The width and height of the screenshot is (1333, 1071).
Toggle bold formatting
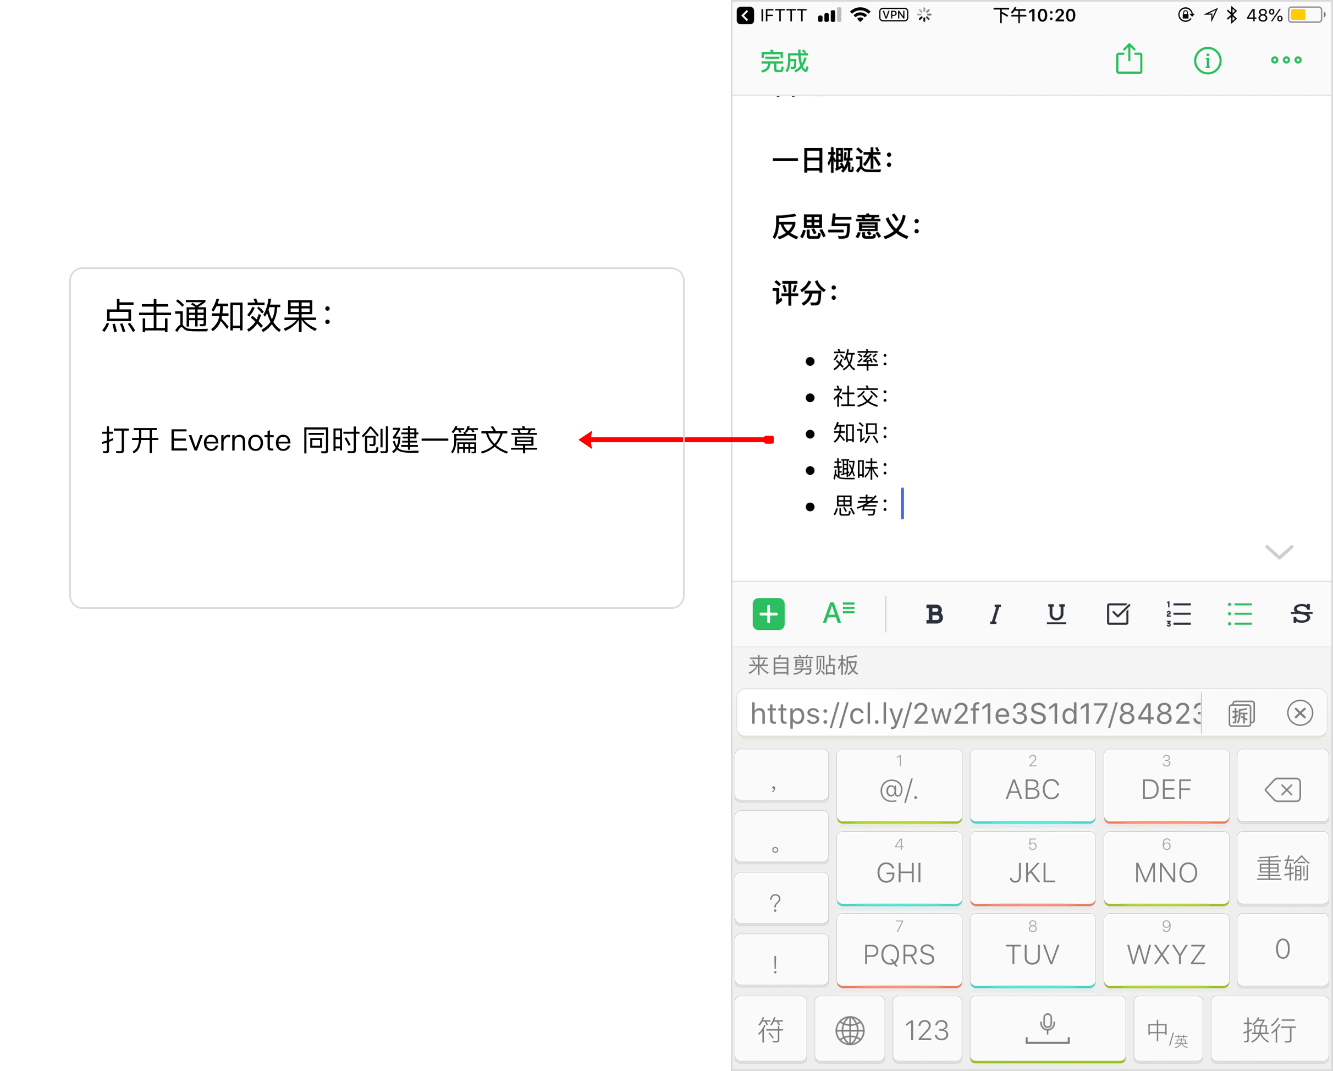coord(934,614)
